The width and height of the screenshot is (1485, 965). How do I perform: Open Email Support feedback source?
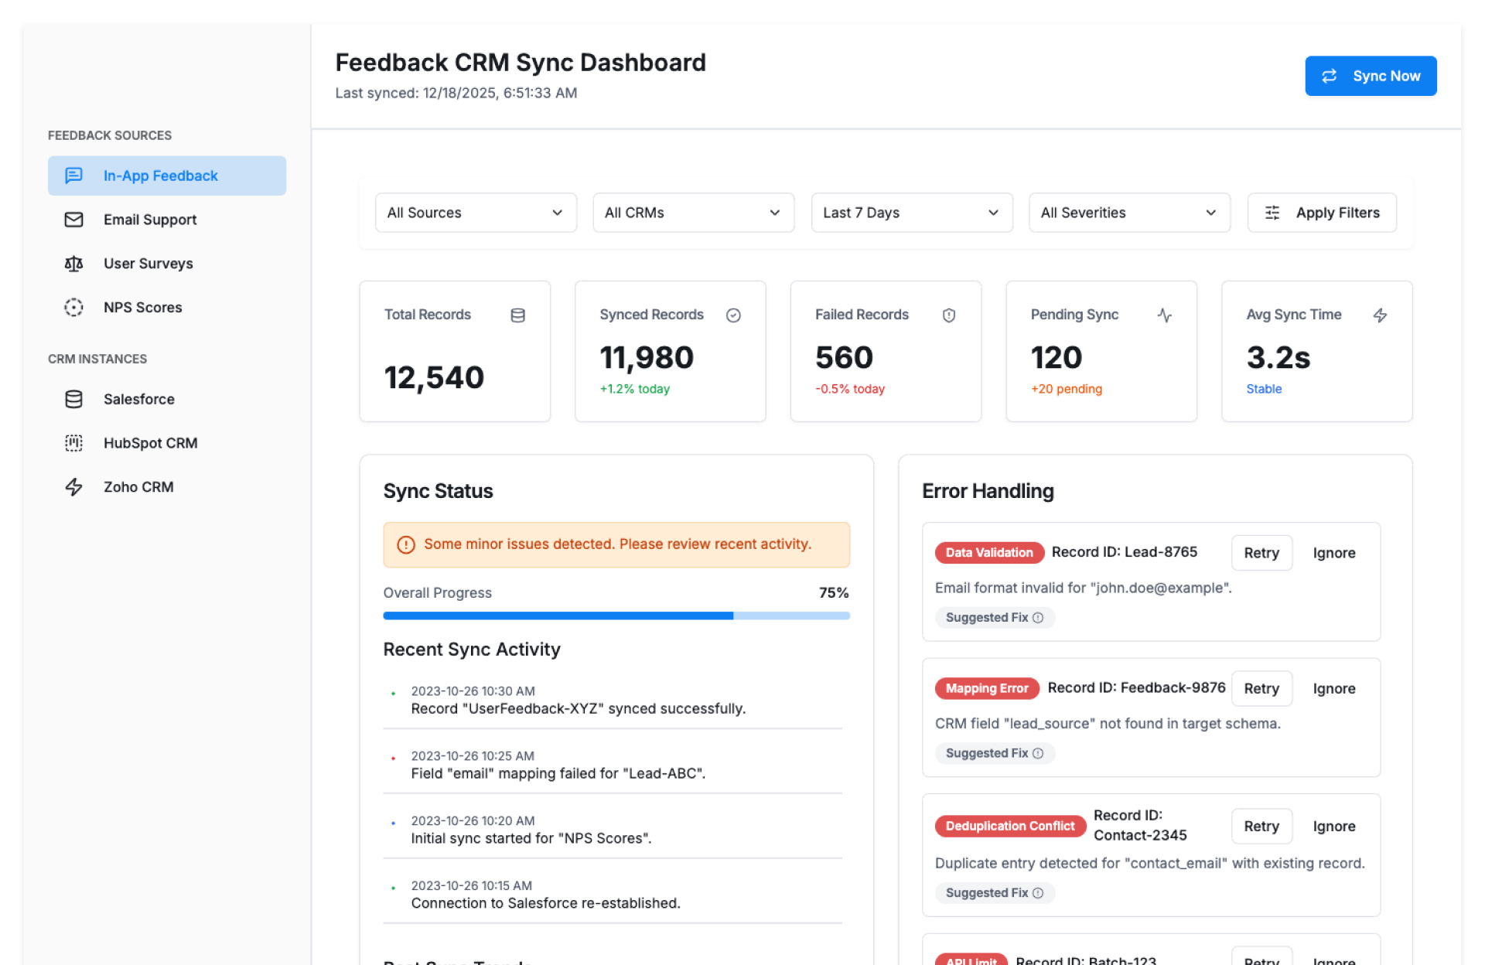coord(150,220)
